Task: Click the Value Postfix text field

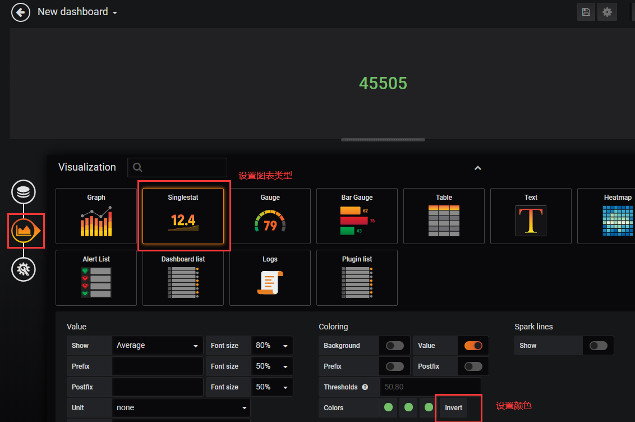Action: point(158,387)
